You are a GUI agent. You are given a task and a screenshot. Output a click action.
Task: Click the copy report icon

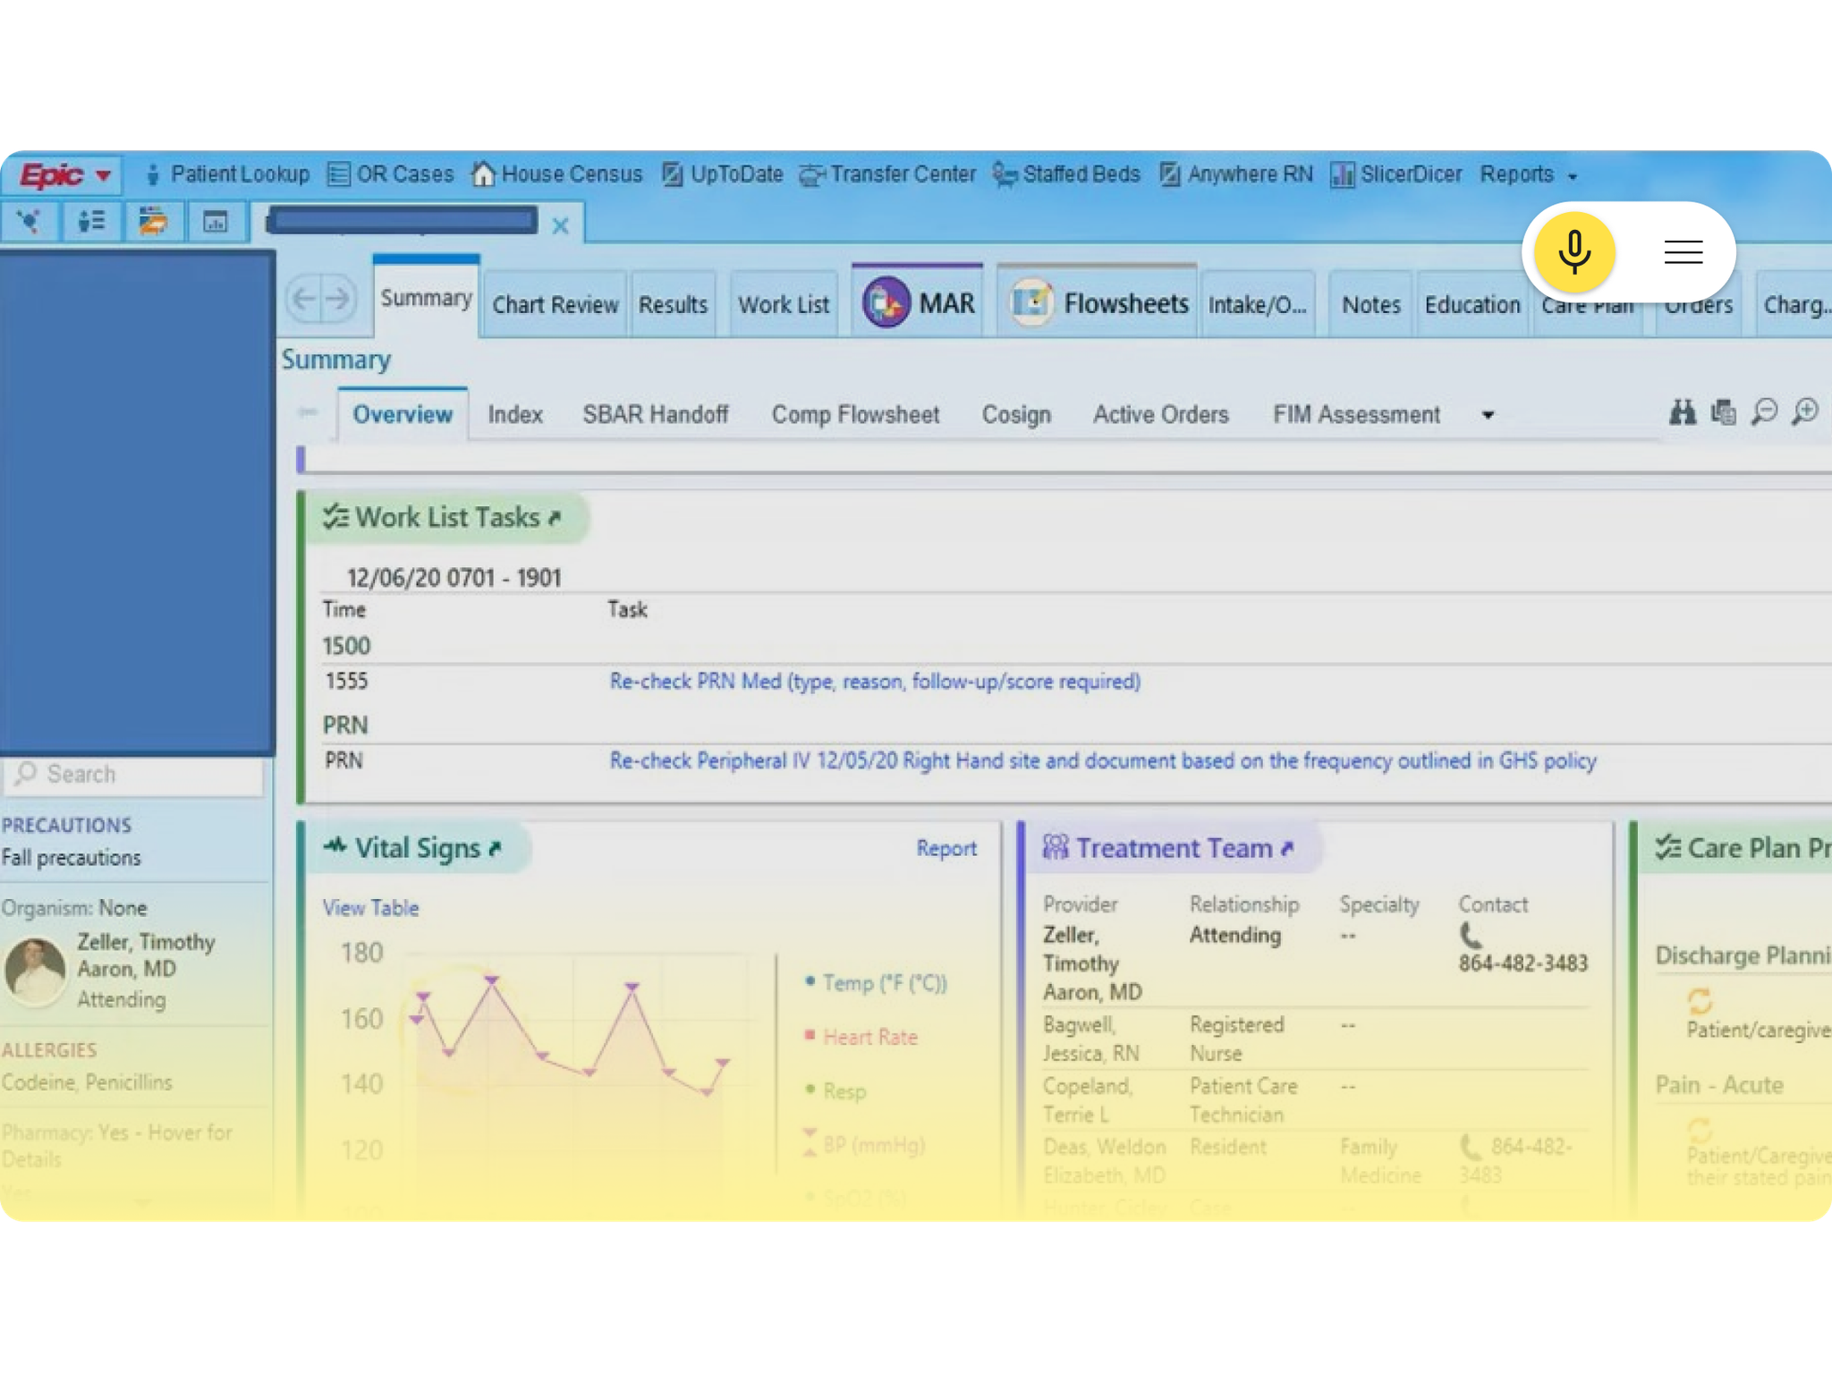click(x=1723, y=412)
